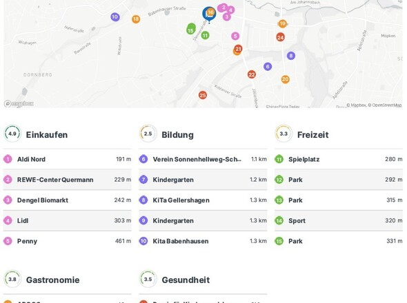Screen dimensions: 407x303
Task: Select the Bildung category heading
Action: [177, 135]
